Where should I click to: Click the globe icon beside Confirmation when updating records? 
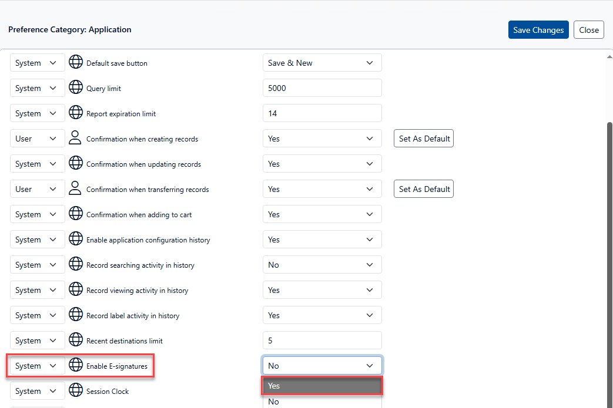coord(76,163)
